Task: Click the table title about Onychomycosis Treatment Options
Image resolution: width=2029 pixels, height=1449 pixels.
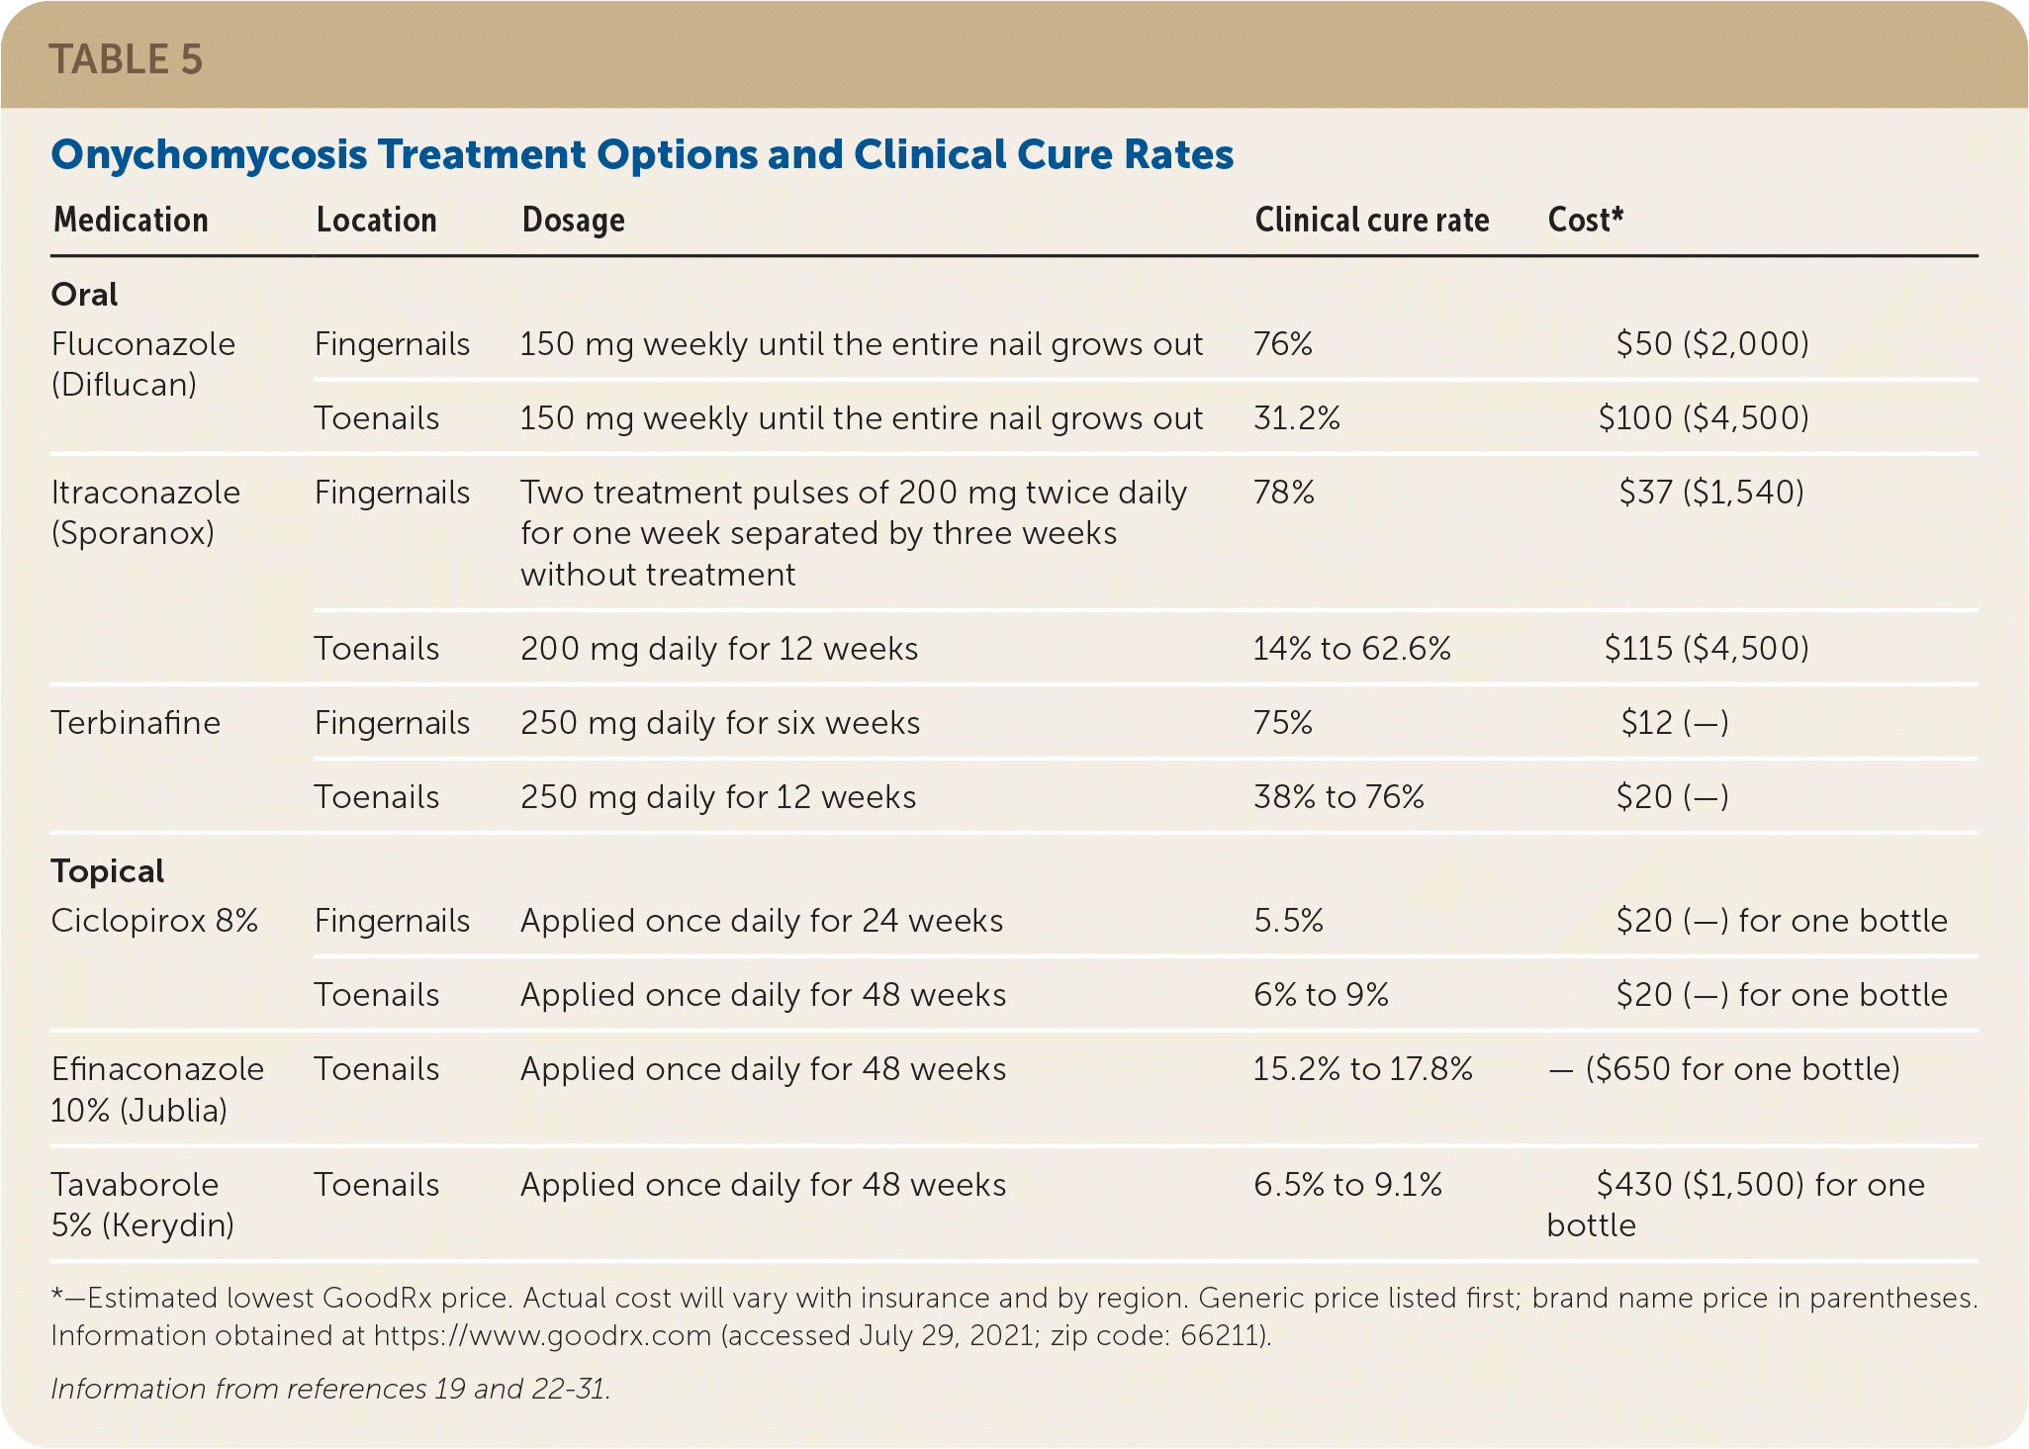Action: coord(642,155)
